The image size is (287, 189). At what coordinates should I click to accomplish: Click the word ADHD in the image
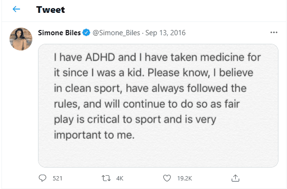100,58
